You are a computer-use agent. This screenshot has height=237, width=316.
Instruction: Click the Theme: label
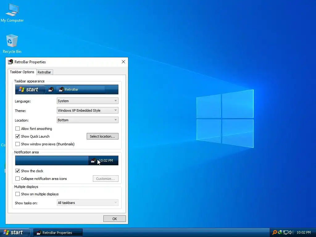(20, 111)
